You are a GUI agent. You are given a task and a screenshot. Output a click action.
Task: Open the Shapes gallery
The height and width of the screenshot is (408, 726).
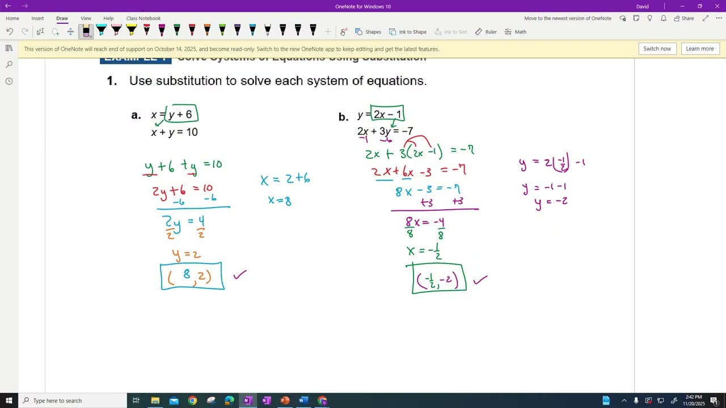368,32
